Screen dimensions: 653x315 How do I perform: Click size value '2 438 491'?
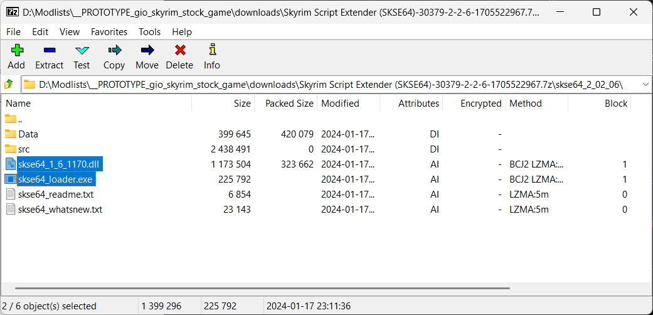(231, 149)
